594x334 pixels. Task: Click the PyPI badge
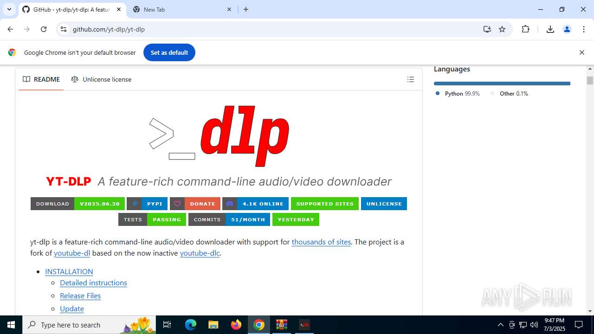click(x=147, y=204)
